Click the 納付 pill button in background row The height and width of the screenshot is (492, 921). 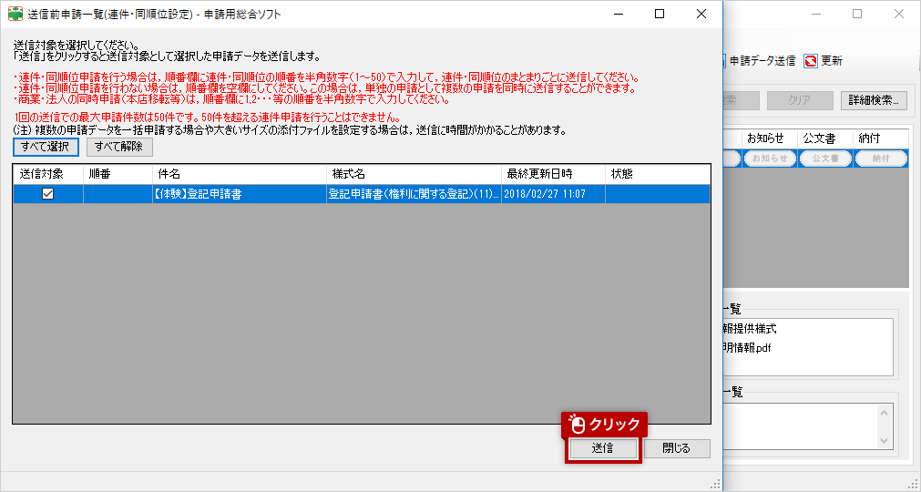click(x=881, y=159)
